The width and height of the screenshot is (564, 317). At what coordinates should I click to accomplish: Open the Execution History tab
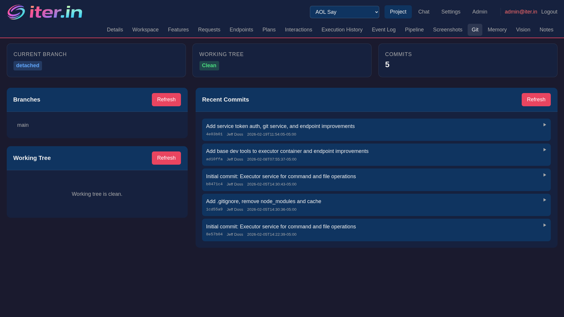[342, 30]
